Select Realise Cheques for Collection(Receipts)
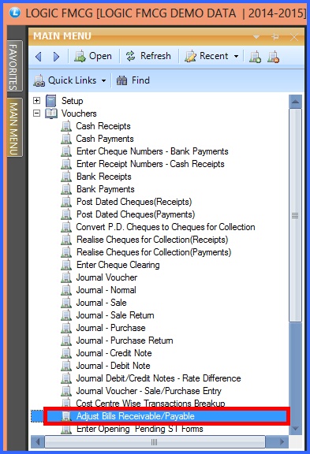Screen dimensions: 310x454 152,240
